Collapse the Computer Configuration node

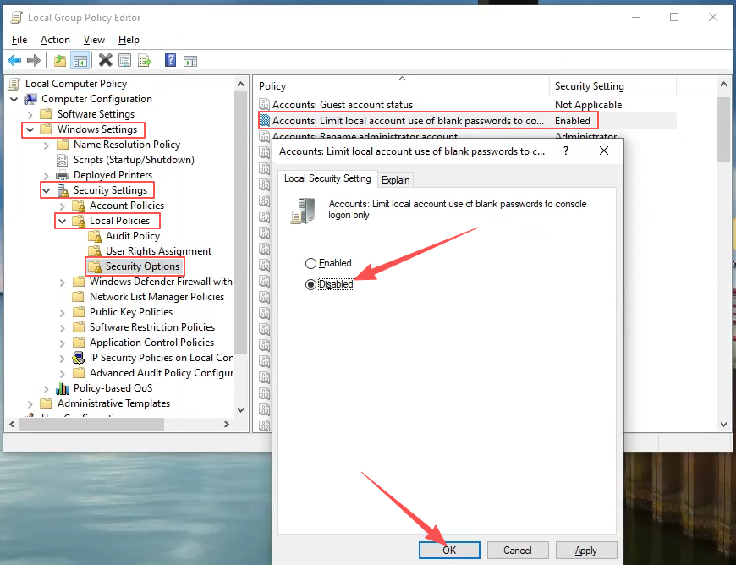14,100
